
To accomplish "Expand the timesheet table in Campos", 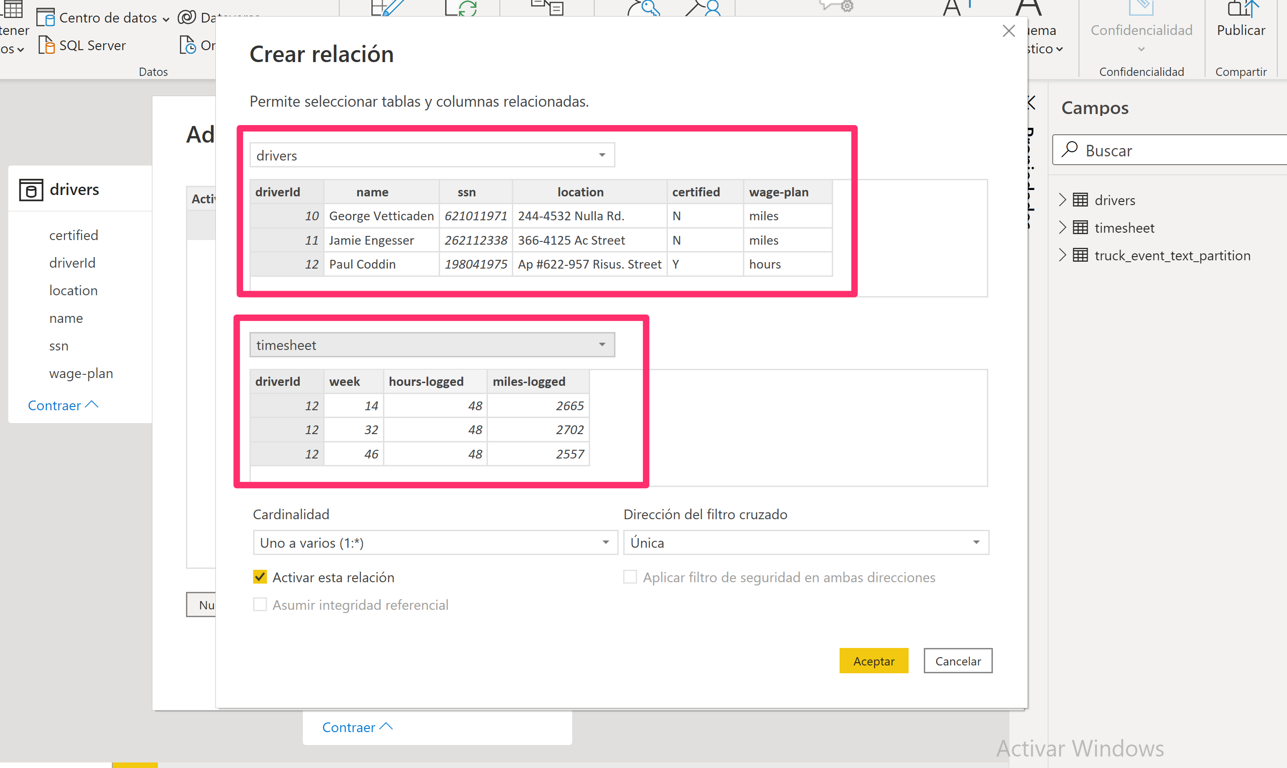I will click(x=1062, y=227).
